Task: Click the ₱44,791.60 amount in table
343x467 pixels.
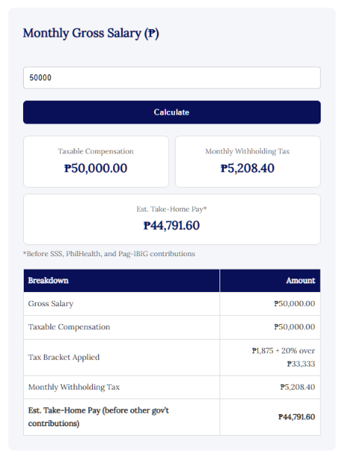Action: pos(297,417)
